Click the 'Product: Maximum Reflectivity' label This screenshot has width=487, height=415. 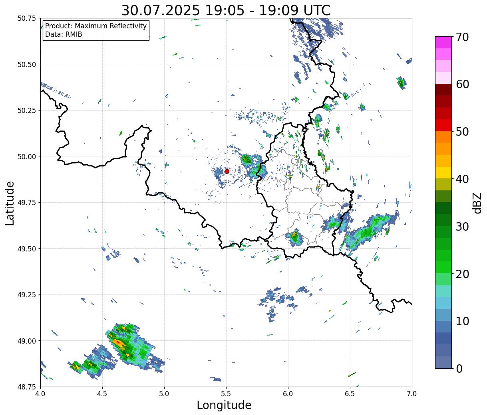pos(96,26)
